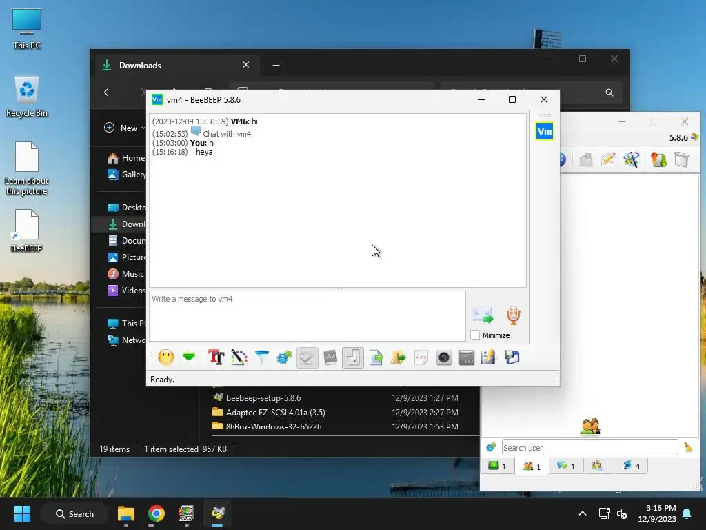Click the camera lens icon
The width and height of the screenshot is (706, 530).
coord(443,357)
